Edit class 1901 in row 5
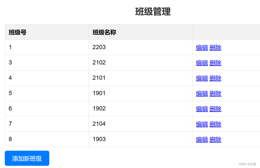Screen dimensions: 260x168 pos(202,94)
